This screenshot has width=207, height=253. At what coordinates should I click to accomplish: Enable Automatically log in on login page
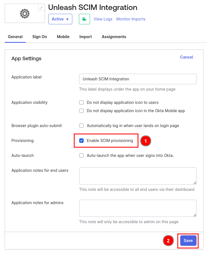click(x=81, y=126)
